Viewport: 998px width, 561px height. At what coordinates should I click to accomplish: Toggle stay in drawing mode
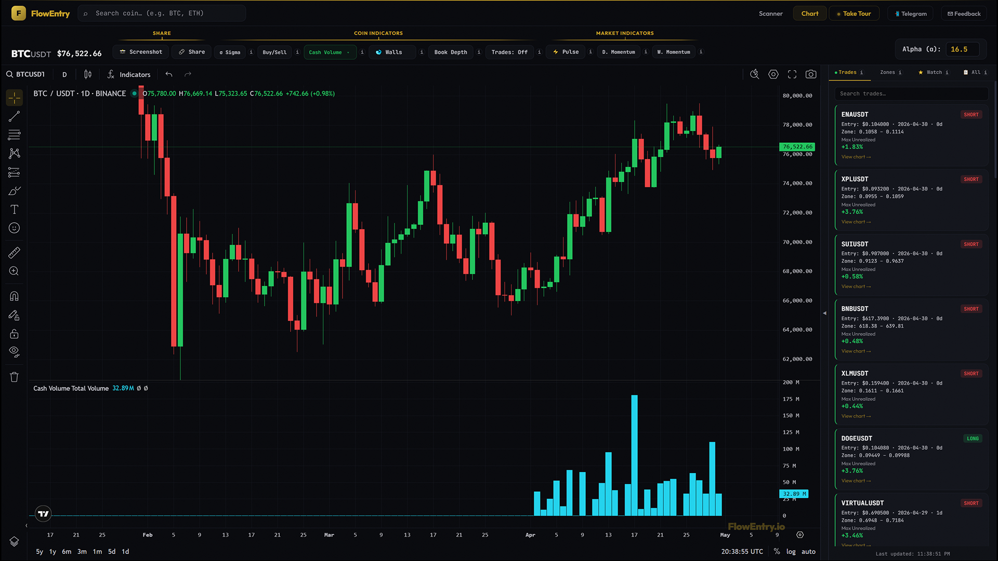tap(14, 315)
